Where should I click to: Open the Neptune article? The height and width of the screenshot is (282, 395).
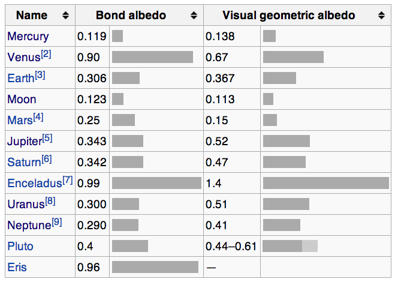click(29, 226)
